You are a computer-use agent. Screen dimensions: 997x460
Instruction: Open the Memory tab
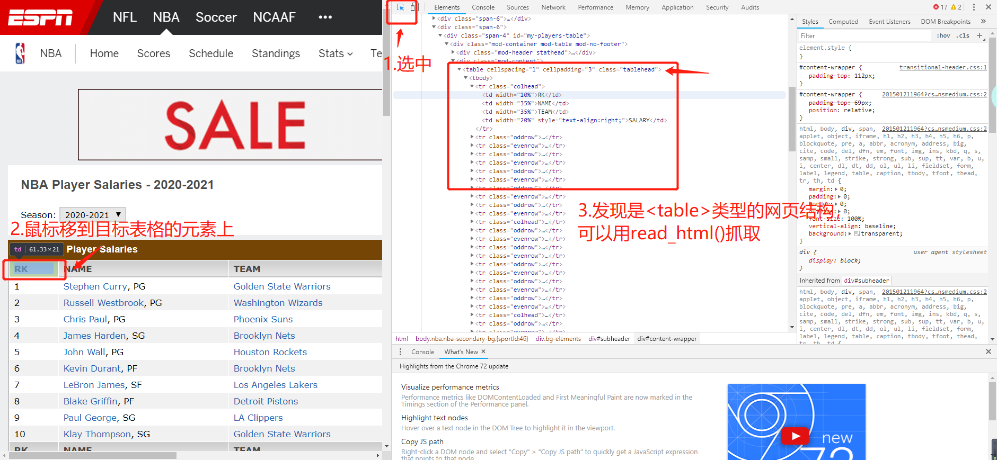(637, 7)
